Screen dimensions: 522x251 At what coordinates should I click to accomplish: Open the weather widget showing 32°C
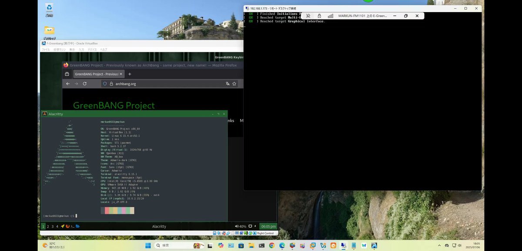[54, 246]
